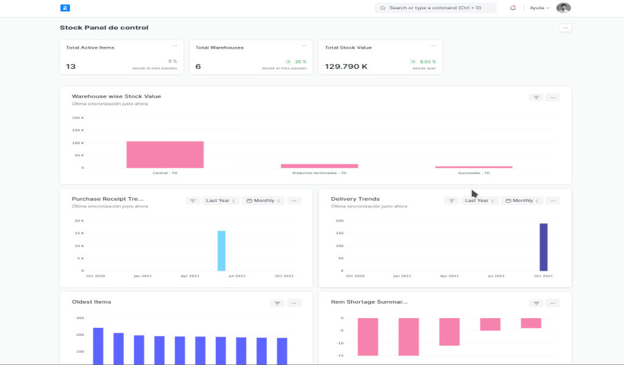Open Total Active Items card options menu
The width and height of the screenshot is (624, 365).
[x=174, y=46]
